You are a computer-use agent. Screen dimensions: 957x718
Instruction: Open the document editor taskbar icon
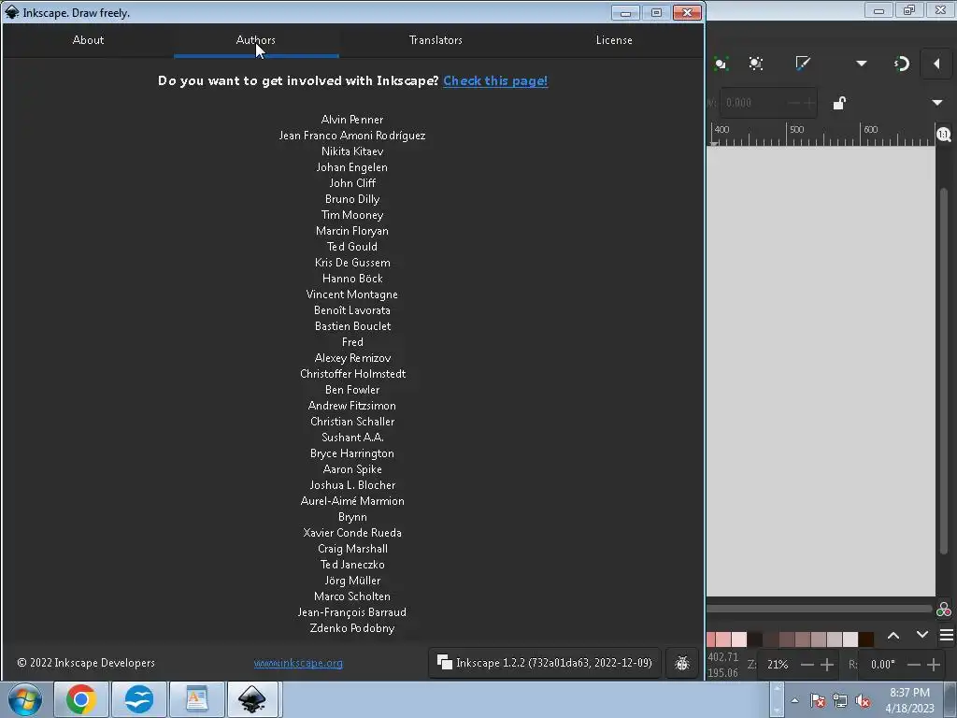(x=196, y=699)
